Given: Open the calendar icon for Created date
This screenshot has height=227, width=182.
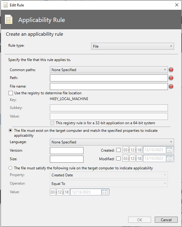Looking at the screenshot, I should pos(169,150).
